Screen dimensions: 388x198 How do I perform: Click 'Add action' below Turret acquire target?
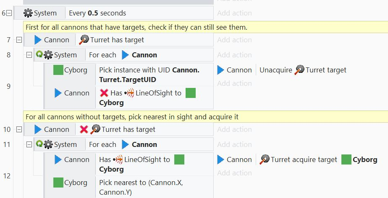point(234,173)
